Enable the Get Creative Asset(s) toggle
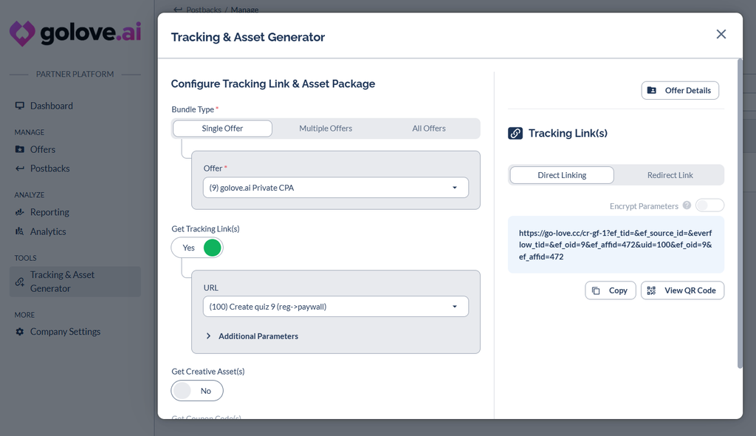 pyautogui.click(x=197, y=391)
